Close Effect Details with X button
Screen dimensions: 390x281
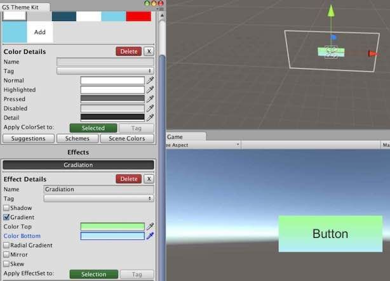click(149, 179)
